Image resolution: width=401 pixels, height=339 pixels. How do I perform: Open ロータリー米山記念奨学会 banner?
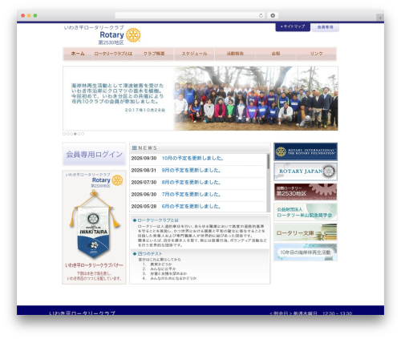[306, 212]
